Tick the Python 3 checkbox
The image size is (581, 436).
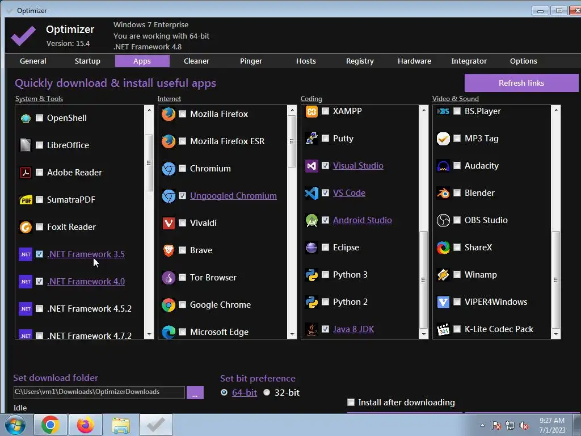click(x=325, y=274)
